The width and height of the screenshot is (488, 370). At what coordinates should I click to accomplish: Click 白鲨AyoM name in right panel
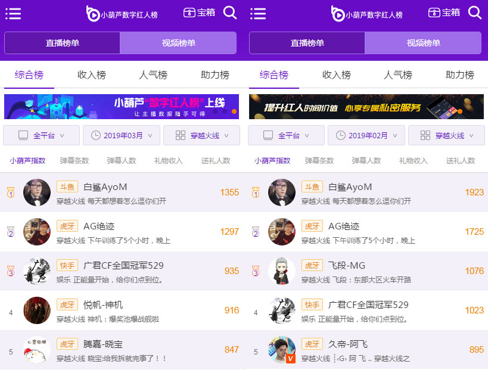tap(350, 187)
